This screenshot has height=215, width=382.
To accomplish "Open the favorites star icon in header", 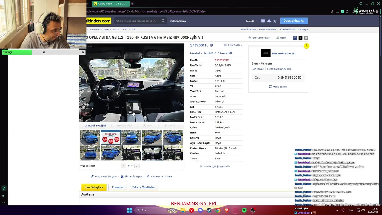I will click(275, 21).
